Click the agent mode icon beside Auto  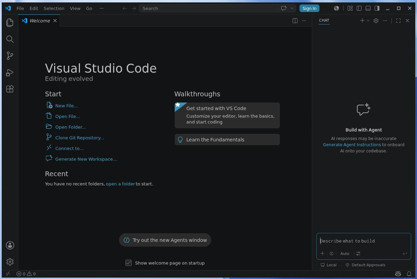coord(332,254)
